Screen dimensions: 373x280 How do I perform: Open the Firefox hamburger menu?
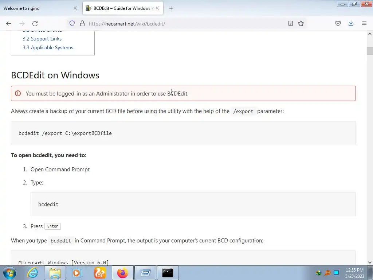click(x=364, y=23)
